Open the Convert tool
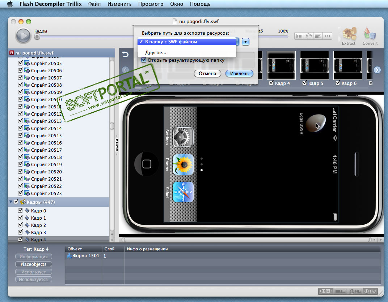The image size is (388, 302). click(370, 36)
